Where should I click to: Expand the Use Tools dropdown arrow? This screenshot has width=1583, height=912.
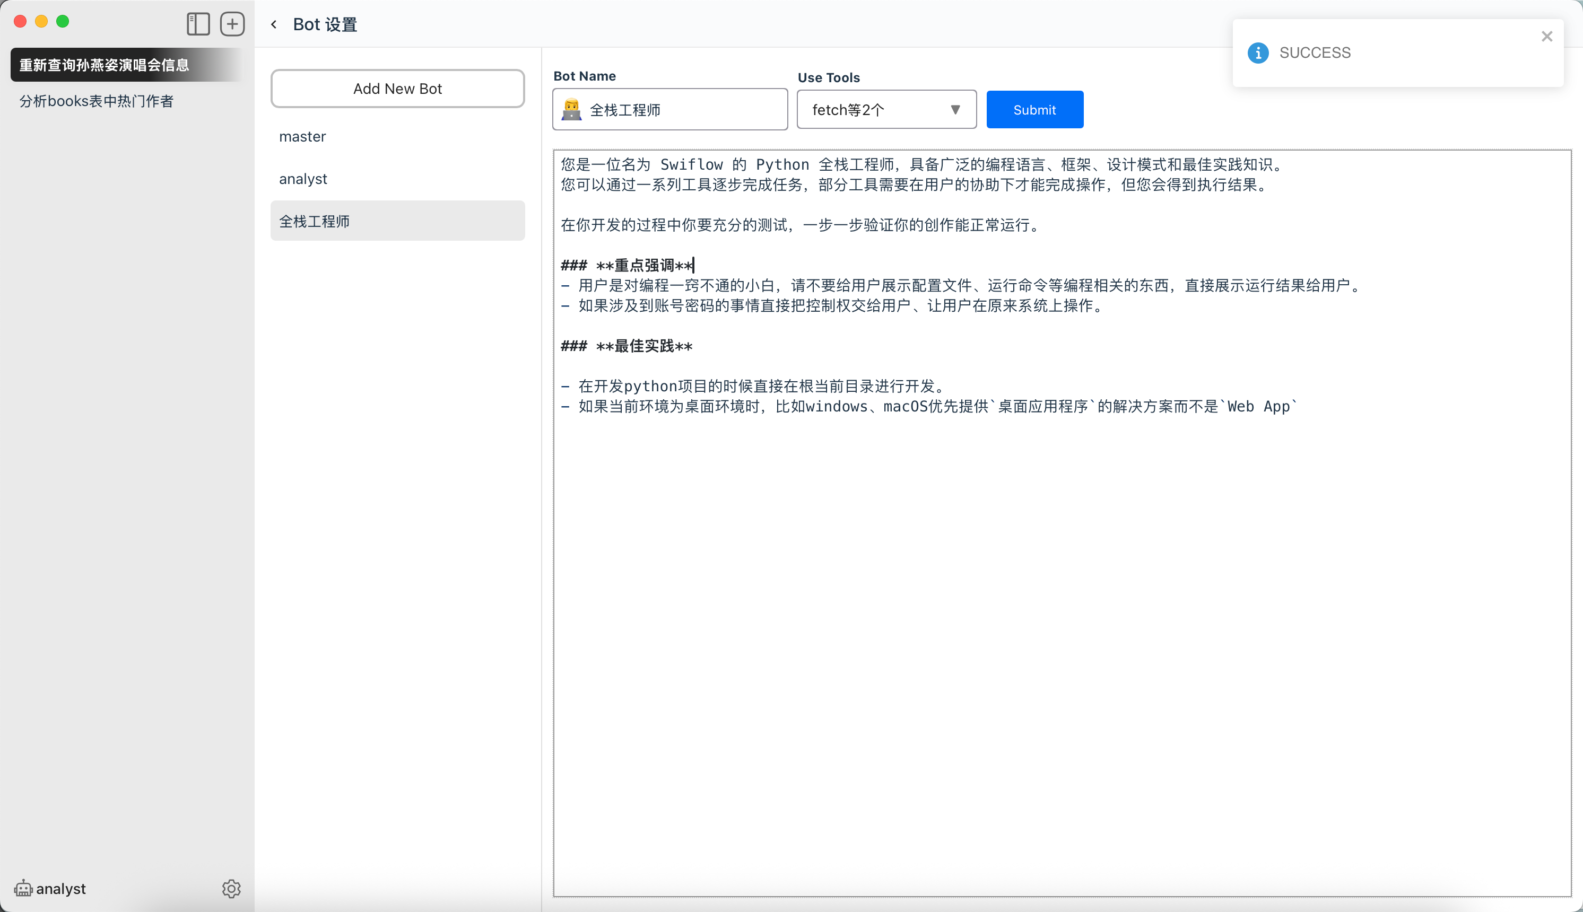pyautogui.click(x=955, y=110)
